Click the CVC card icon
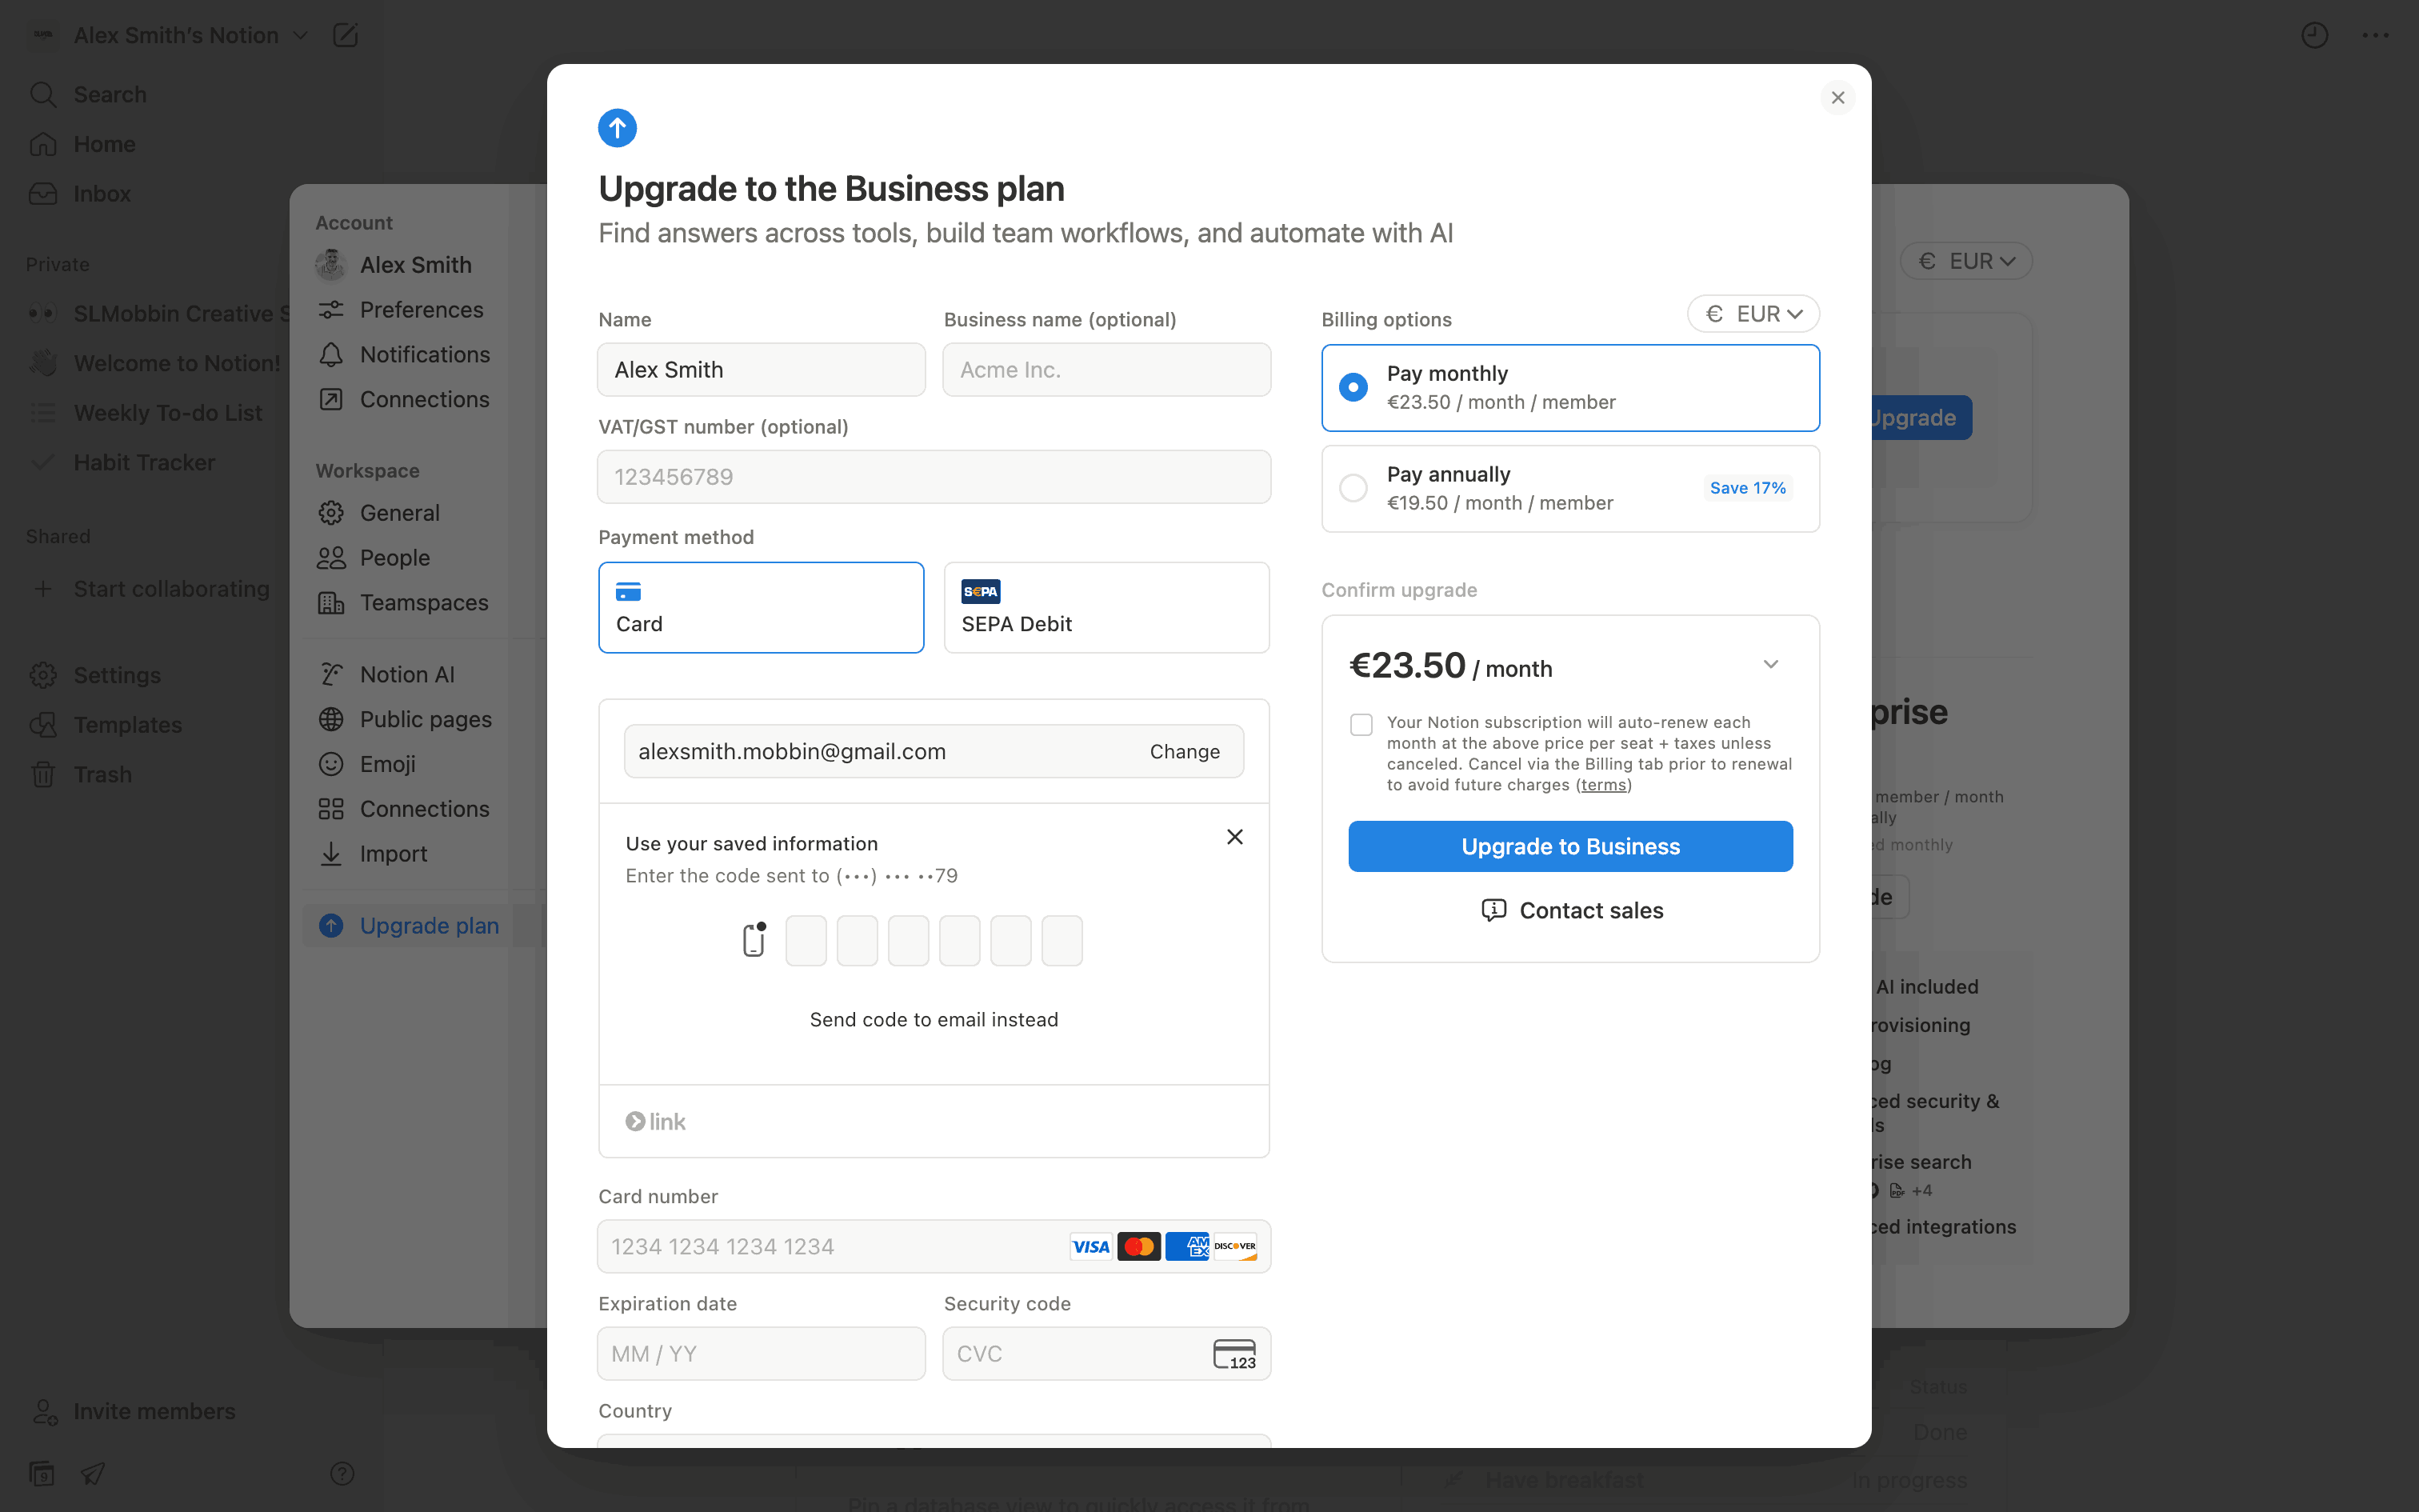2419x1512 pixels. click(x=1234, y=1354)
